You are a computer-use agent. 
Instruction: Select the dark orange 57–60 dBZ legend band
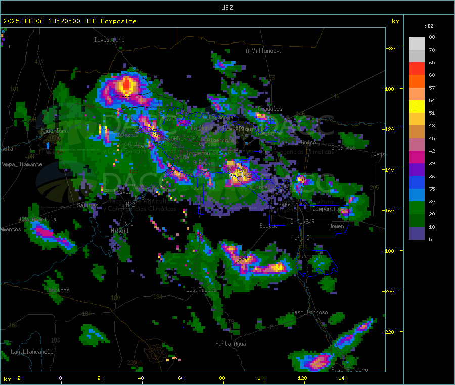pos(417,81)
